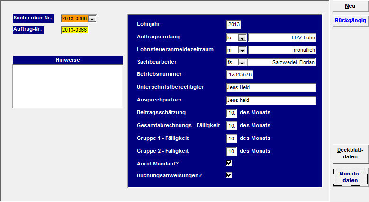Click the EDV-Lohn description field
The image size is (369, 202).
282,38
